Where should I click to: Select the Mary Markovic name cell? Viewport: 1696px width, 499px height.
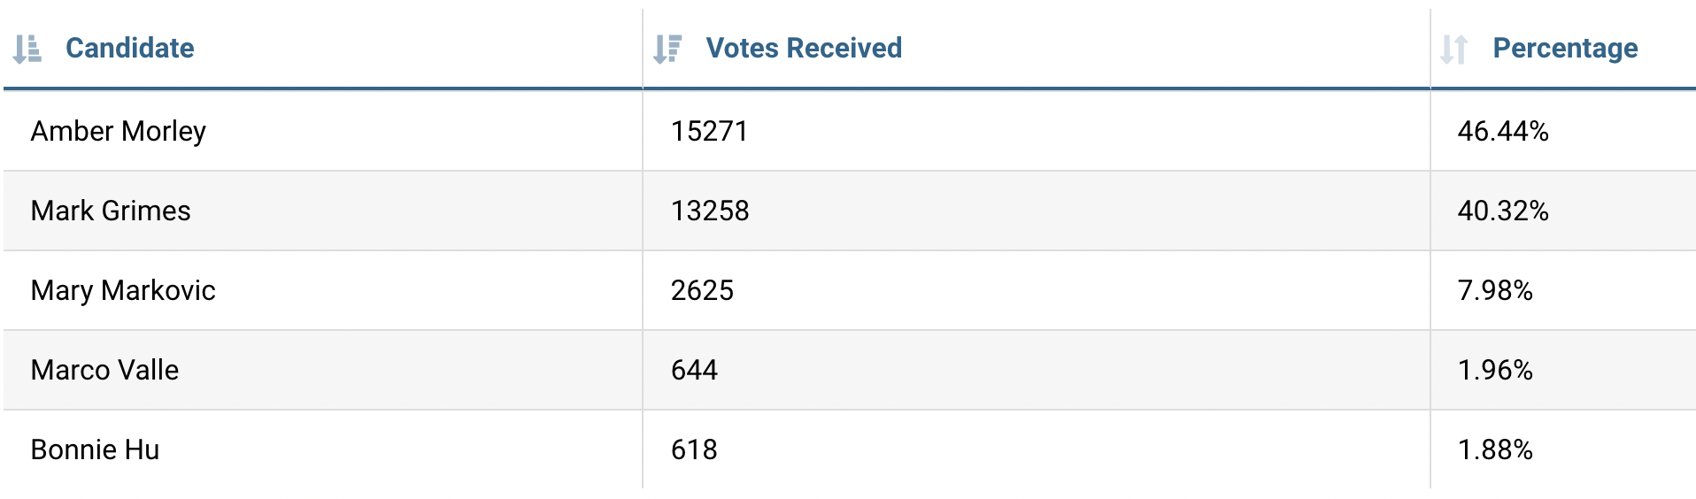click(123, 290)
